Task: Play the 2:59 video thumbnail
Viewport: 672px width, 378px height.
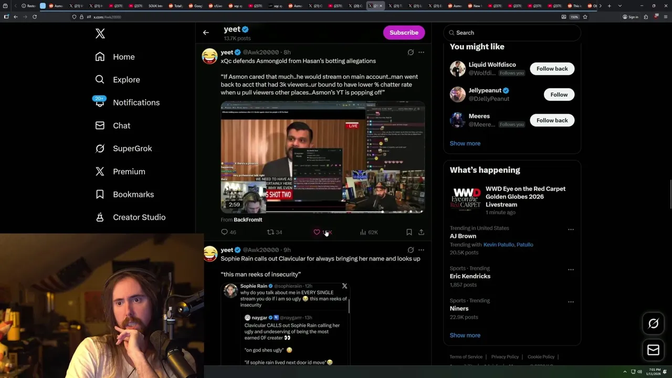Action: tap(322, 157)
